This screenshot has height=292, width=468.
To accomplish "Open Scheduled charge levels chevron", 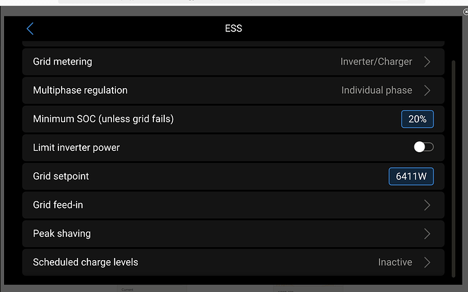I will [x=427, y=262].
